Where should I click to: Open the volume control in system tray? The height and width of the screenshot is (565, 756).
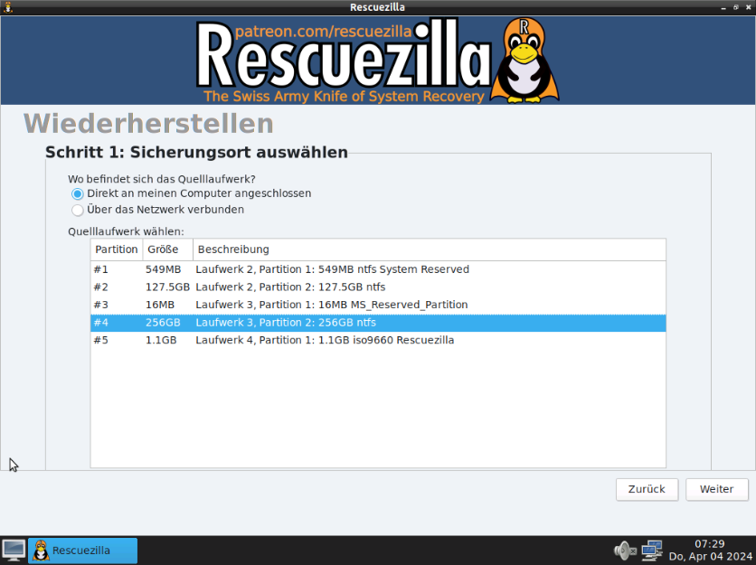(624, 550)
